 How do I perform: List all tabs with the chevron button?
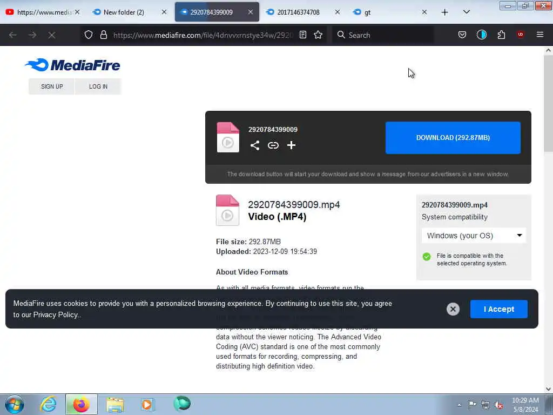point(466,12)
